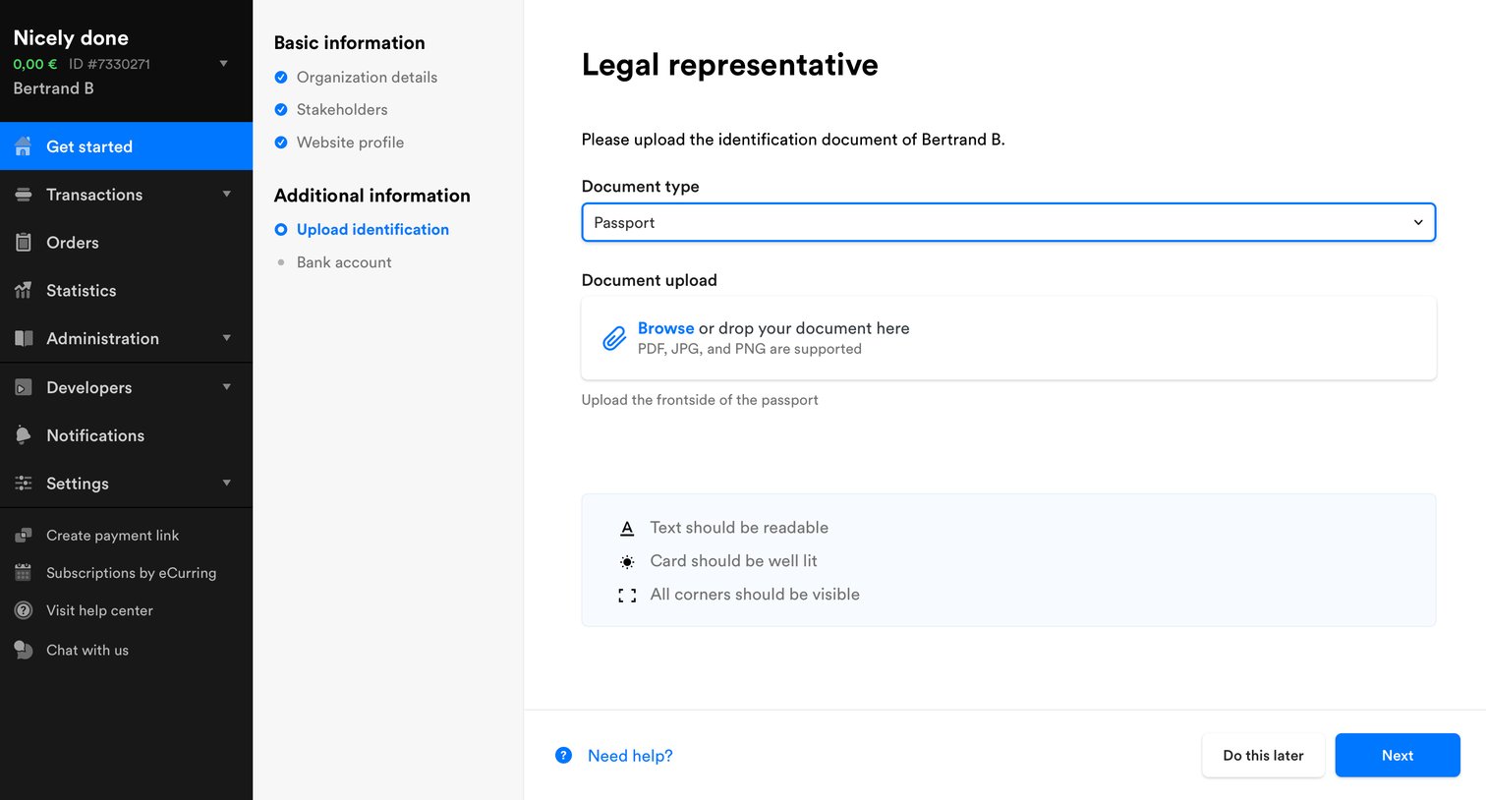Click the Browse link
This screenshot has height=800, width=1486.
pos(665,328)
